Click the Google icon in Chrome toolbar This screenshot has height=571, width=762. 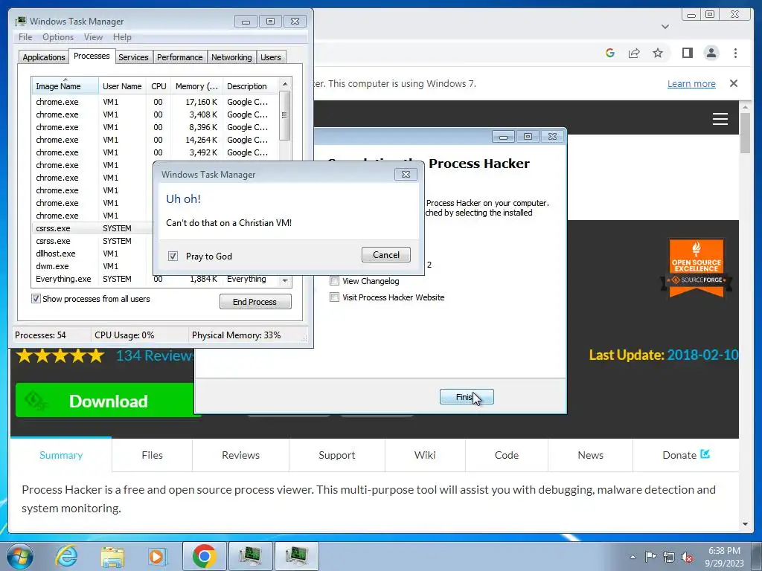click(x=610, y=53)
